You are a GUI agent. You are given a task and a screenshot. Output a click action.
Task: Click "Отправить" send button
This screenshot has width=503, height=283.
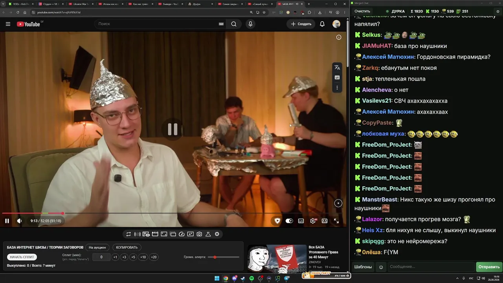tap(489, 267)
